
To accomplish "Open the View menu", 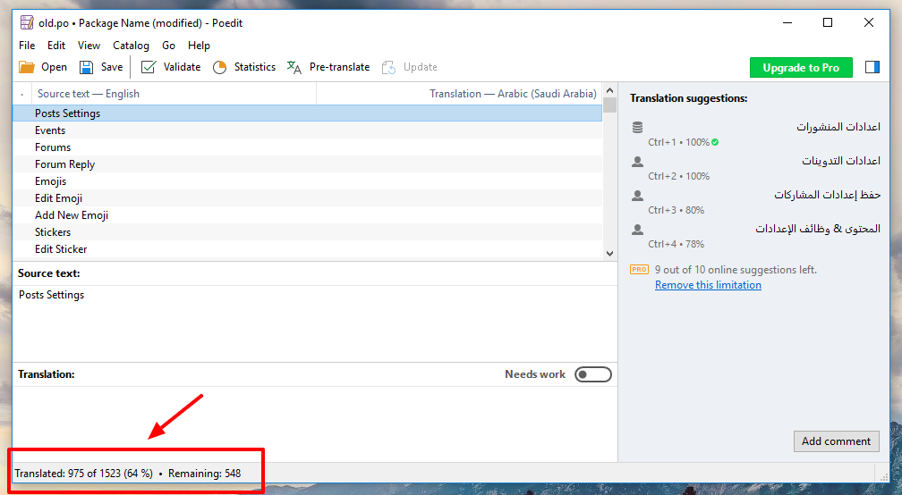I will coord(89,46).
